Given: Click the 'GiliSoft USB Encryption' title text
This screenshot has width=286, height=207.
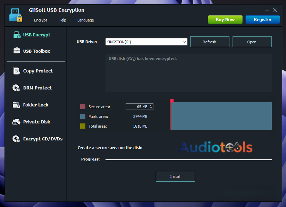Looking at the screenshot, I should [57, 10].
